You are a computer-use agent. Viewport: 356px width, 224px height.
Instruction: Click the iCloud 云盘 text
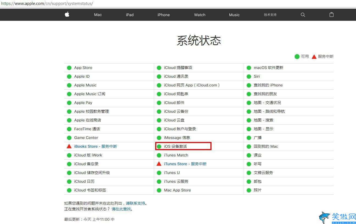pos(174,120)
